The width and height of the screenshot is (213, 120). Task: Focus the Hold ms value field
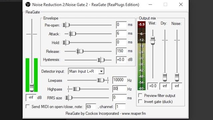click(x=121, y=42)
